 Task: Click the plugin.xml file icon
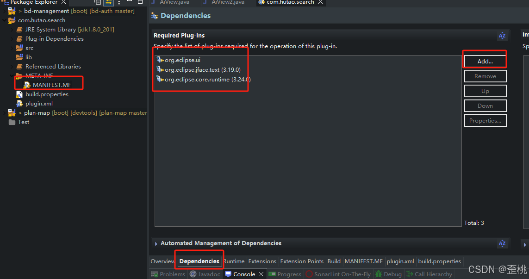(19, 104)
